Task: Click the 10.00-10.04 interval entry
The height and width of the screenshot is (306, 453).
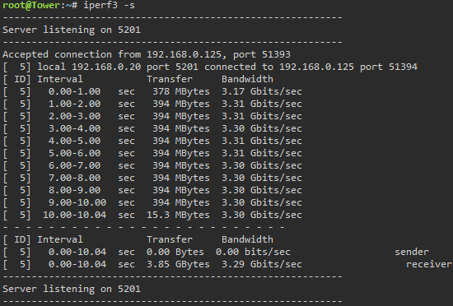Action: click(74, 216)
